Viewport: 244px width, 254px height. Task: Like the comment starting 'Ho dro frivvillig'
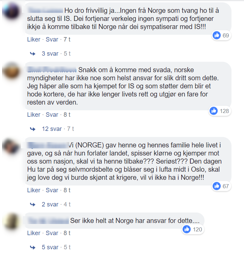[34, 39]
